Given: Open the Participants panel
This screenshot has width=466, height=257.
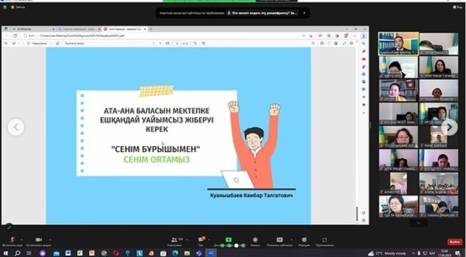Looking at the screenshot, I should tap(174, 240).
